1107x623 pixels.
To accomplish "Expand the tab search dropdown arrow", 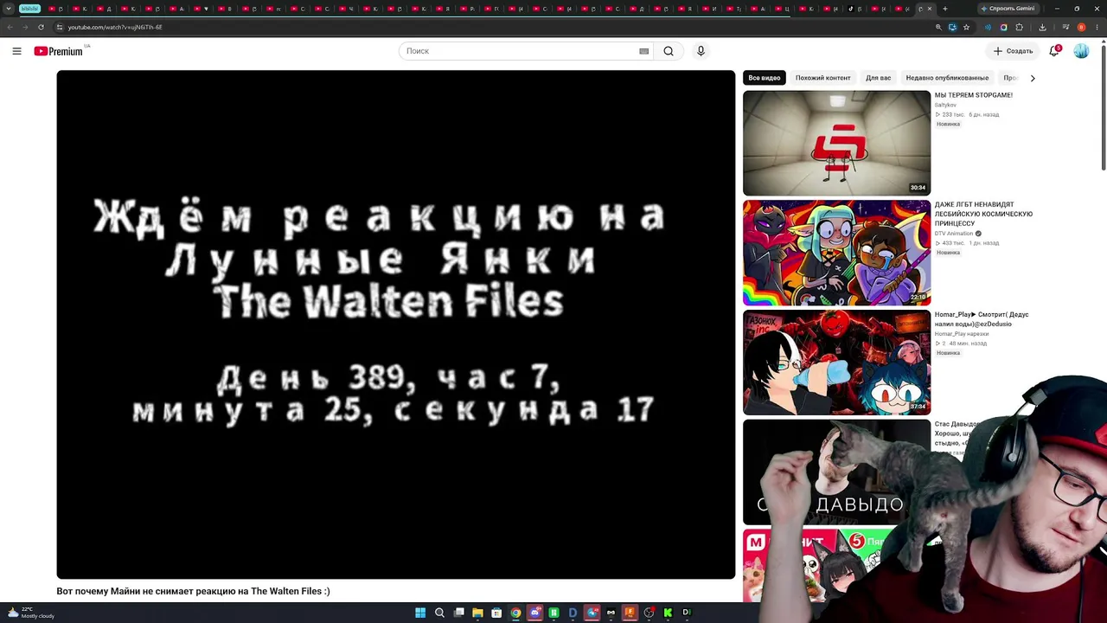I will pyautogui.click(x=9, y=9).
